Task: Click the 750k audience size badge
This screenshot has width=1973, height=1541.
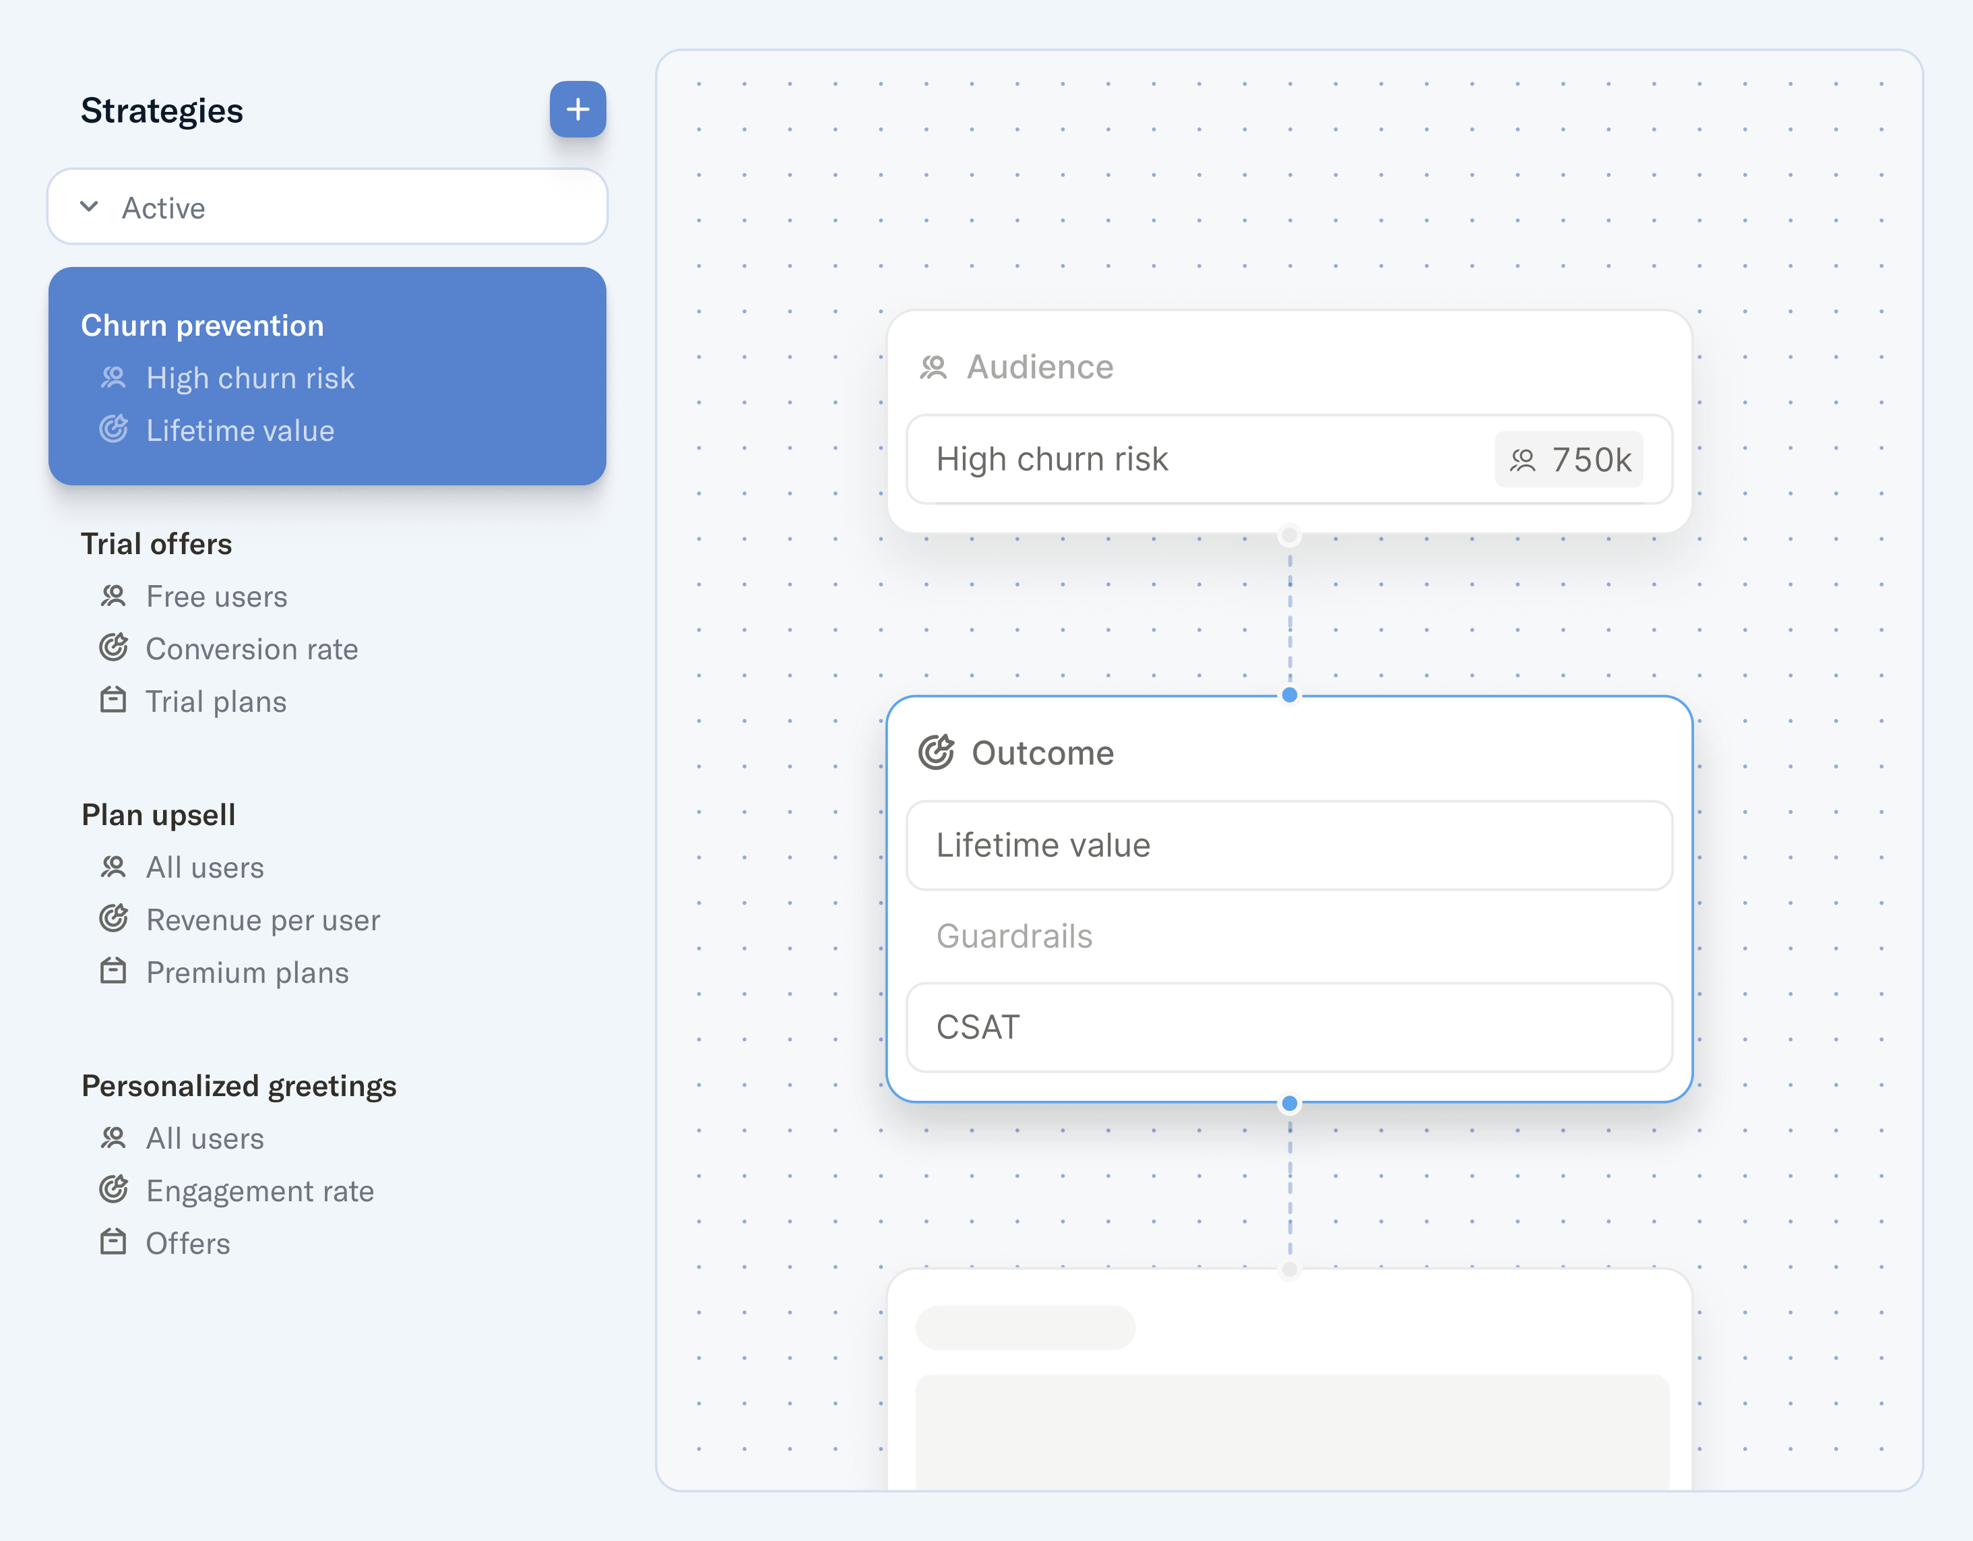Action: tap(1569, 460)
